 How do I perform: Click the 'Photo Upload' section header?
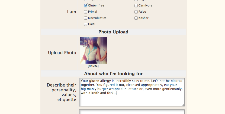pos(113,32)
